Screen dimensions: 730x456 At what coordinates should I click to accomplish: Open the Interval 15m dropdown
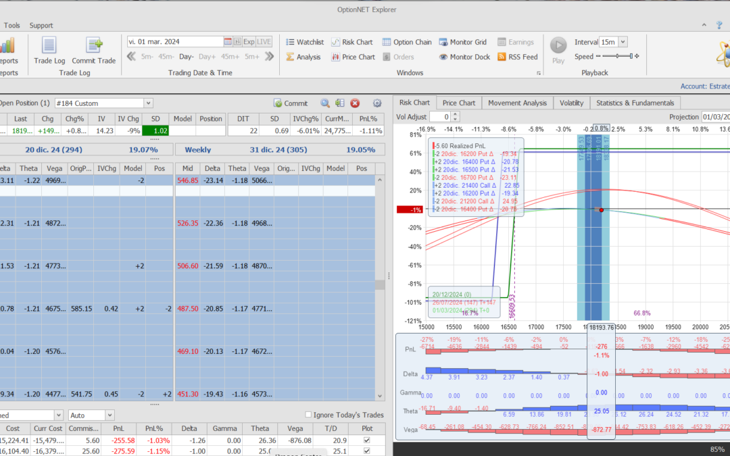tap(622, 42)
